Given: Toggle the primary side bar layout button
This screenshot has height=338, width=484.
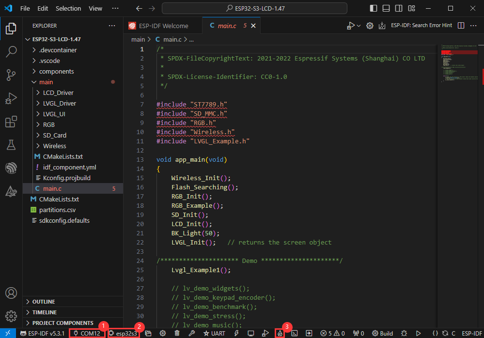Looking at the screenshot, I should (373, 8).
